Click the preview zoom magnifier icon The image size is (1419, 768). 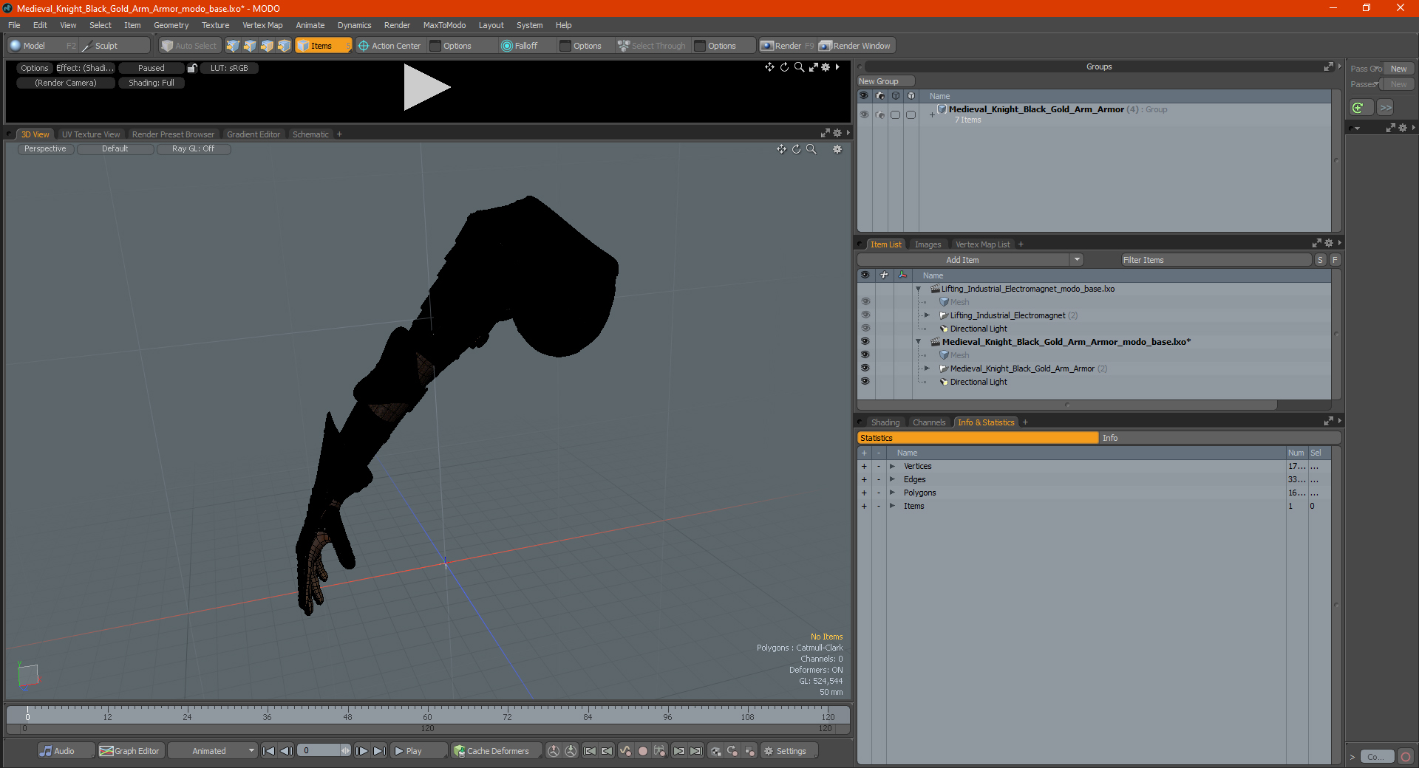(799, 67)
